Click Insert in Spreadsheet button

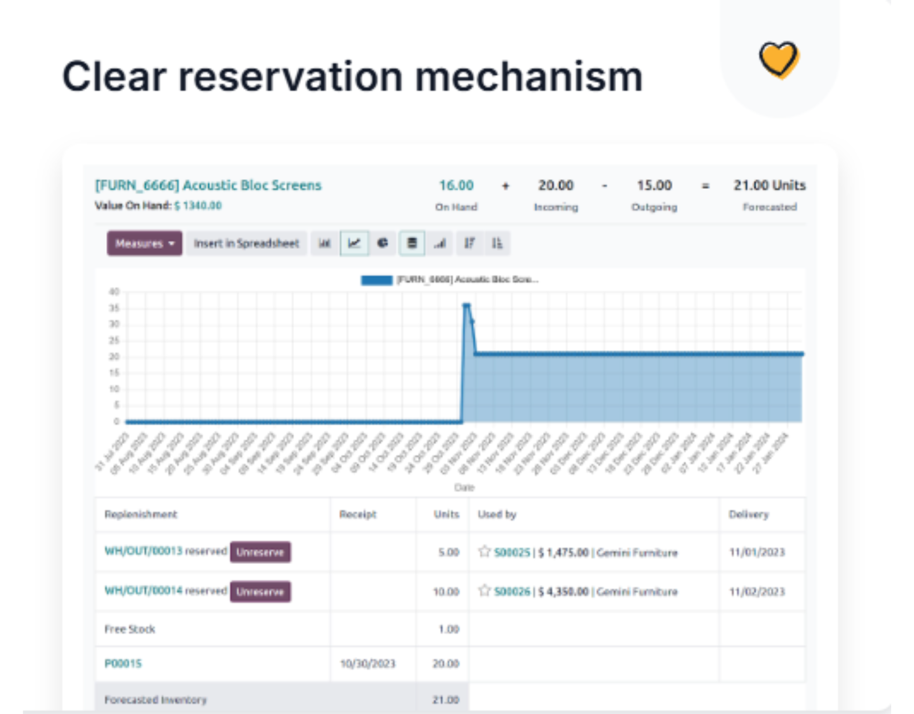point(246,243)
